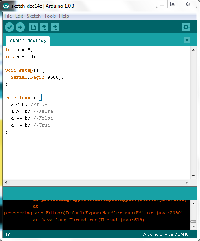Open the Serial Monitor magnifier icon
This screenshot has width=200, height=241.
186,27
